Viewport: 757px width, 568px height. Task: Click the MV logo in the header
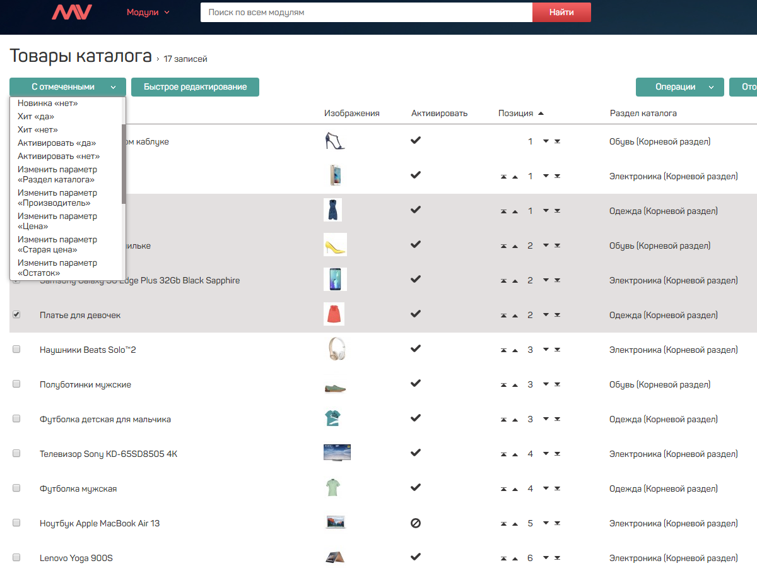point(71,12)
